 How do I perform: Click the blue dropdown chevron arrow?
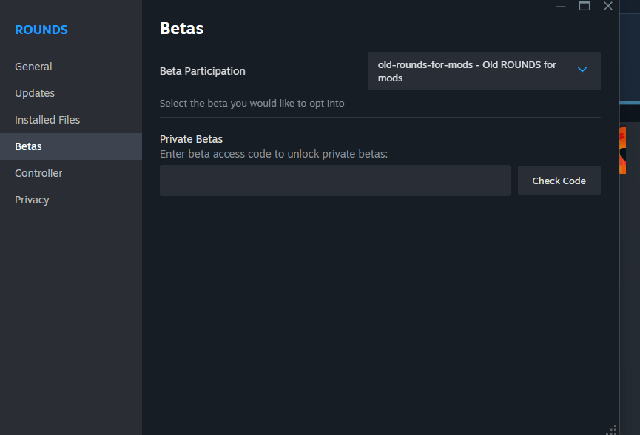pos(582,70)
